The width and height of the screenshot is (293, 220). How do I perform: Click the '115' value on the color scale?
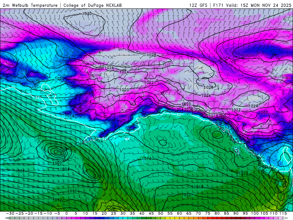[283, 213]
